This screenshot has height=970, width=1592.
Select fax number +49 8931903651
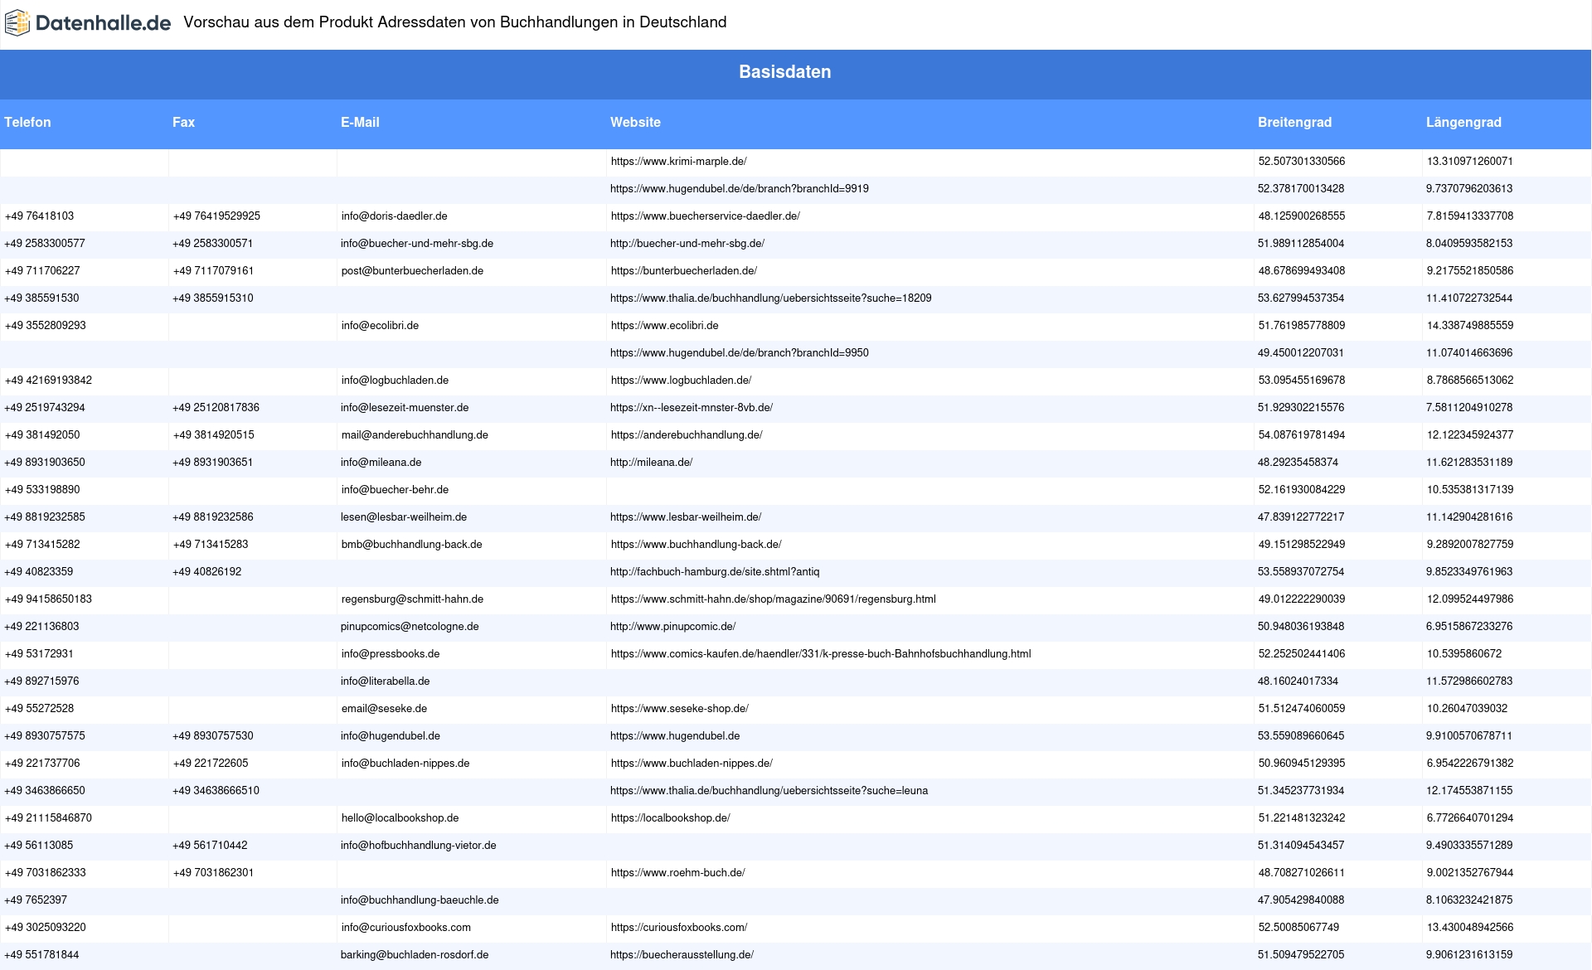pos(213,463)
